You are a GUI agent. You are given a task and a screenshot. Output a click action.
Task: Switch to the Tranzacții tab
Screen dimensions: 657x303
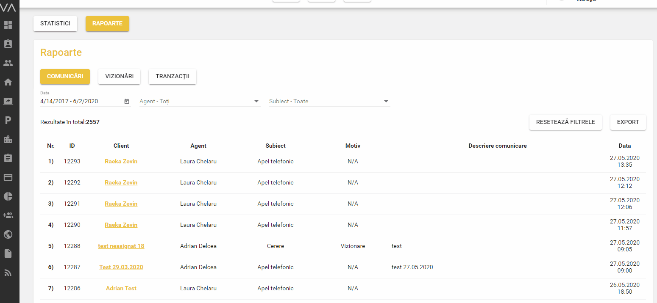pyautogui.click(x=172, y=77)
